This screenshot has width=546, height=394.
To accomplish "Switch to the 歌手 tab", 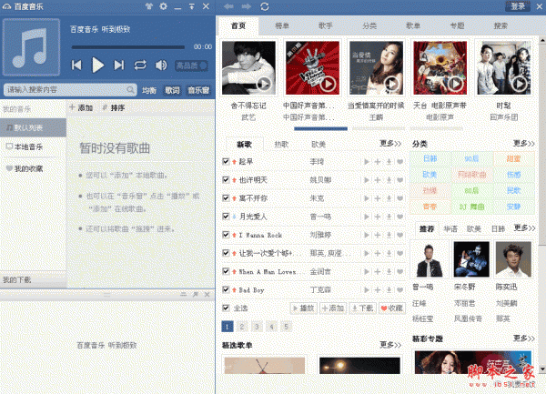I will 326,25.
